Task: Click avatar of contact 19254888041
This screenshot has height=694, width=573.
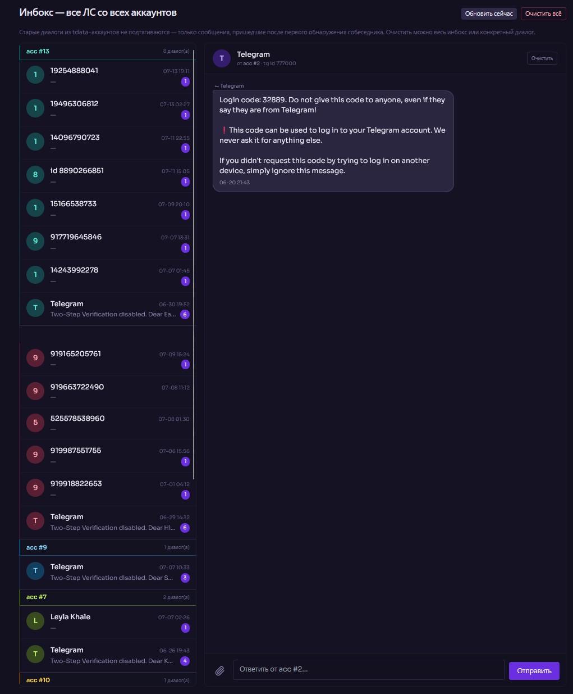Action: (35, 75)
